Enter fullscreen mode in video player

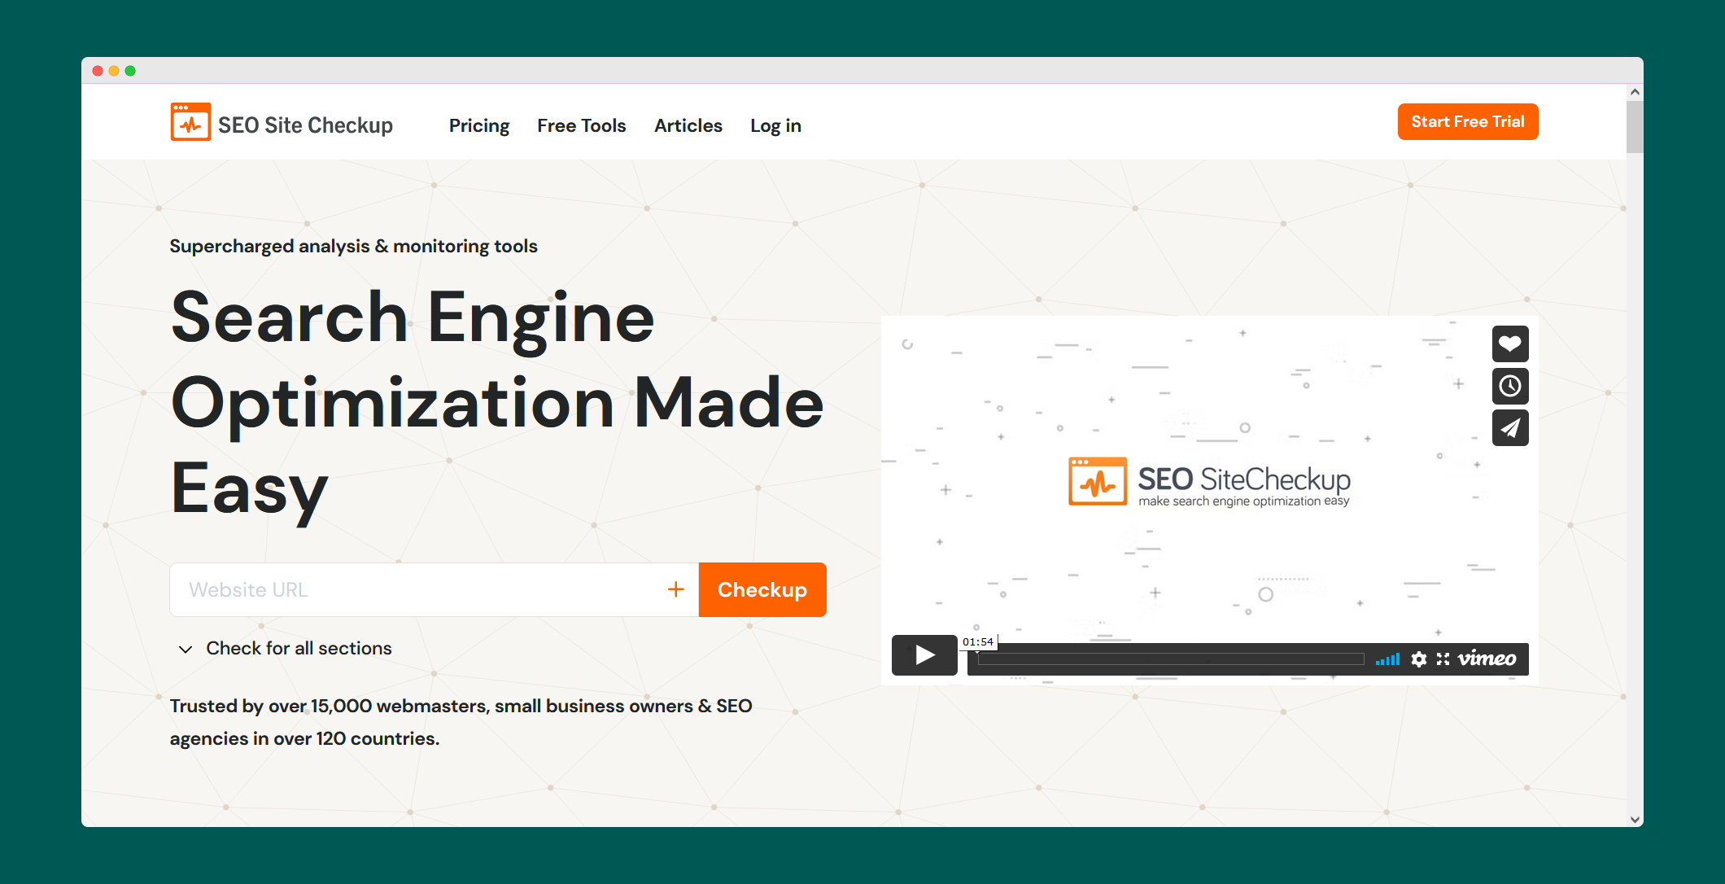point(1443,659)
